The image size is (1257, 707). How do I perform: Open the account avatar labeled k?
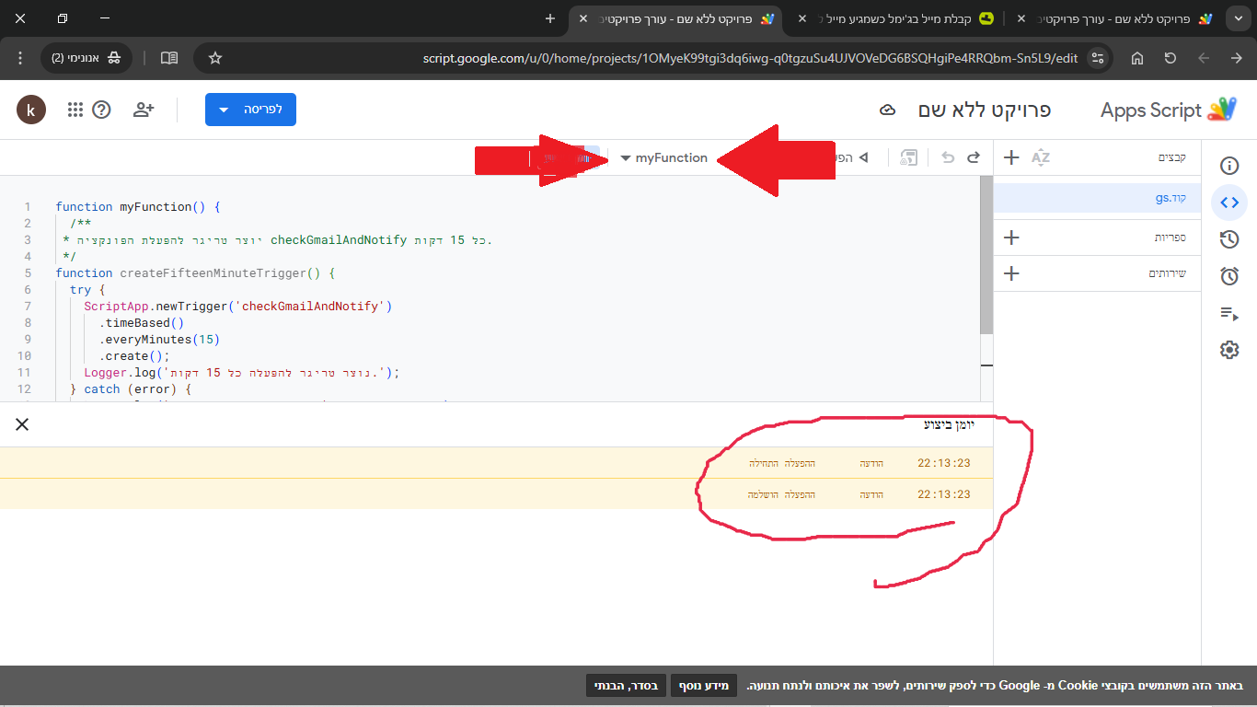pos(31,110)
